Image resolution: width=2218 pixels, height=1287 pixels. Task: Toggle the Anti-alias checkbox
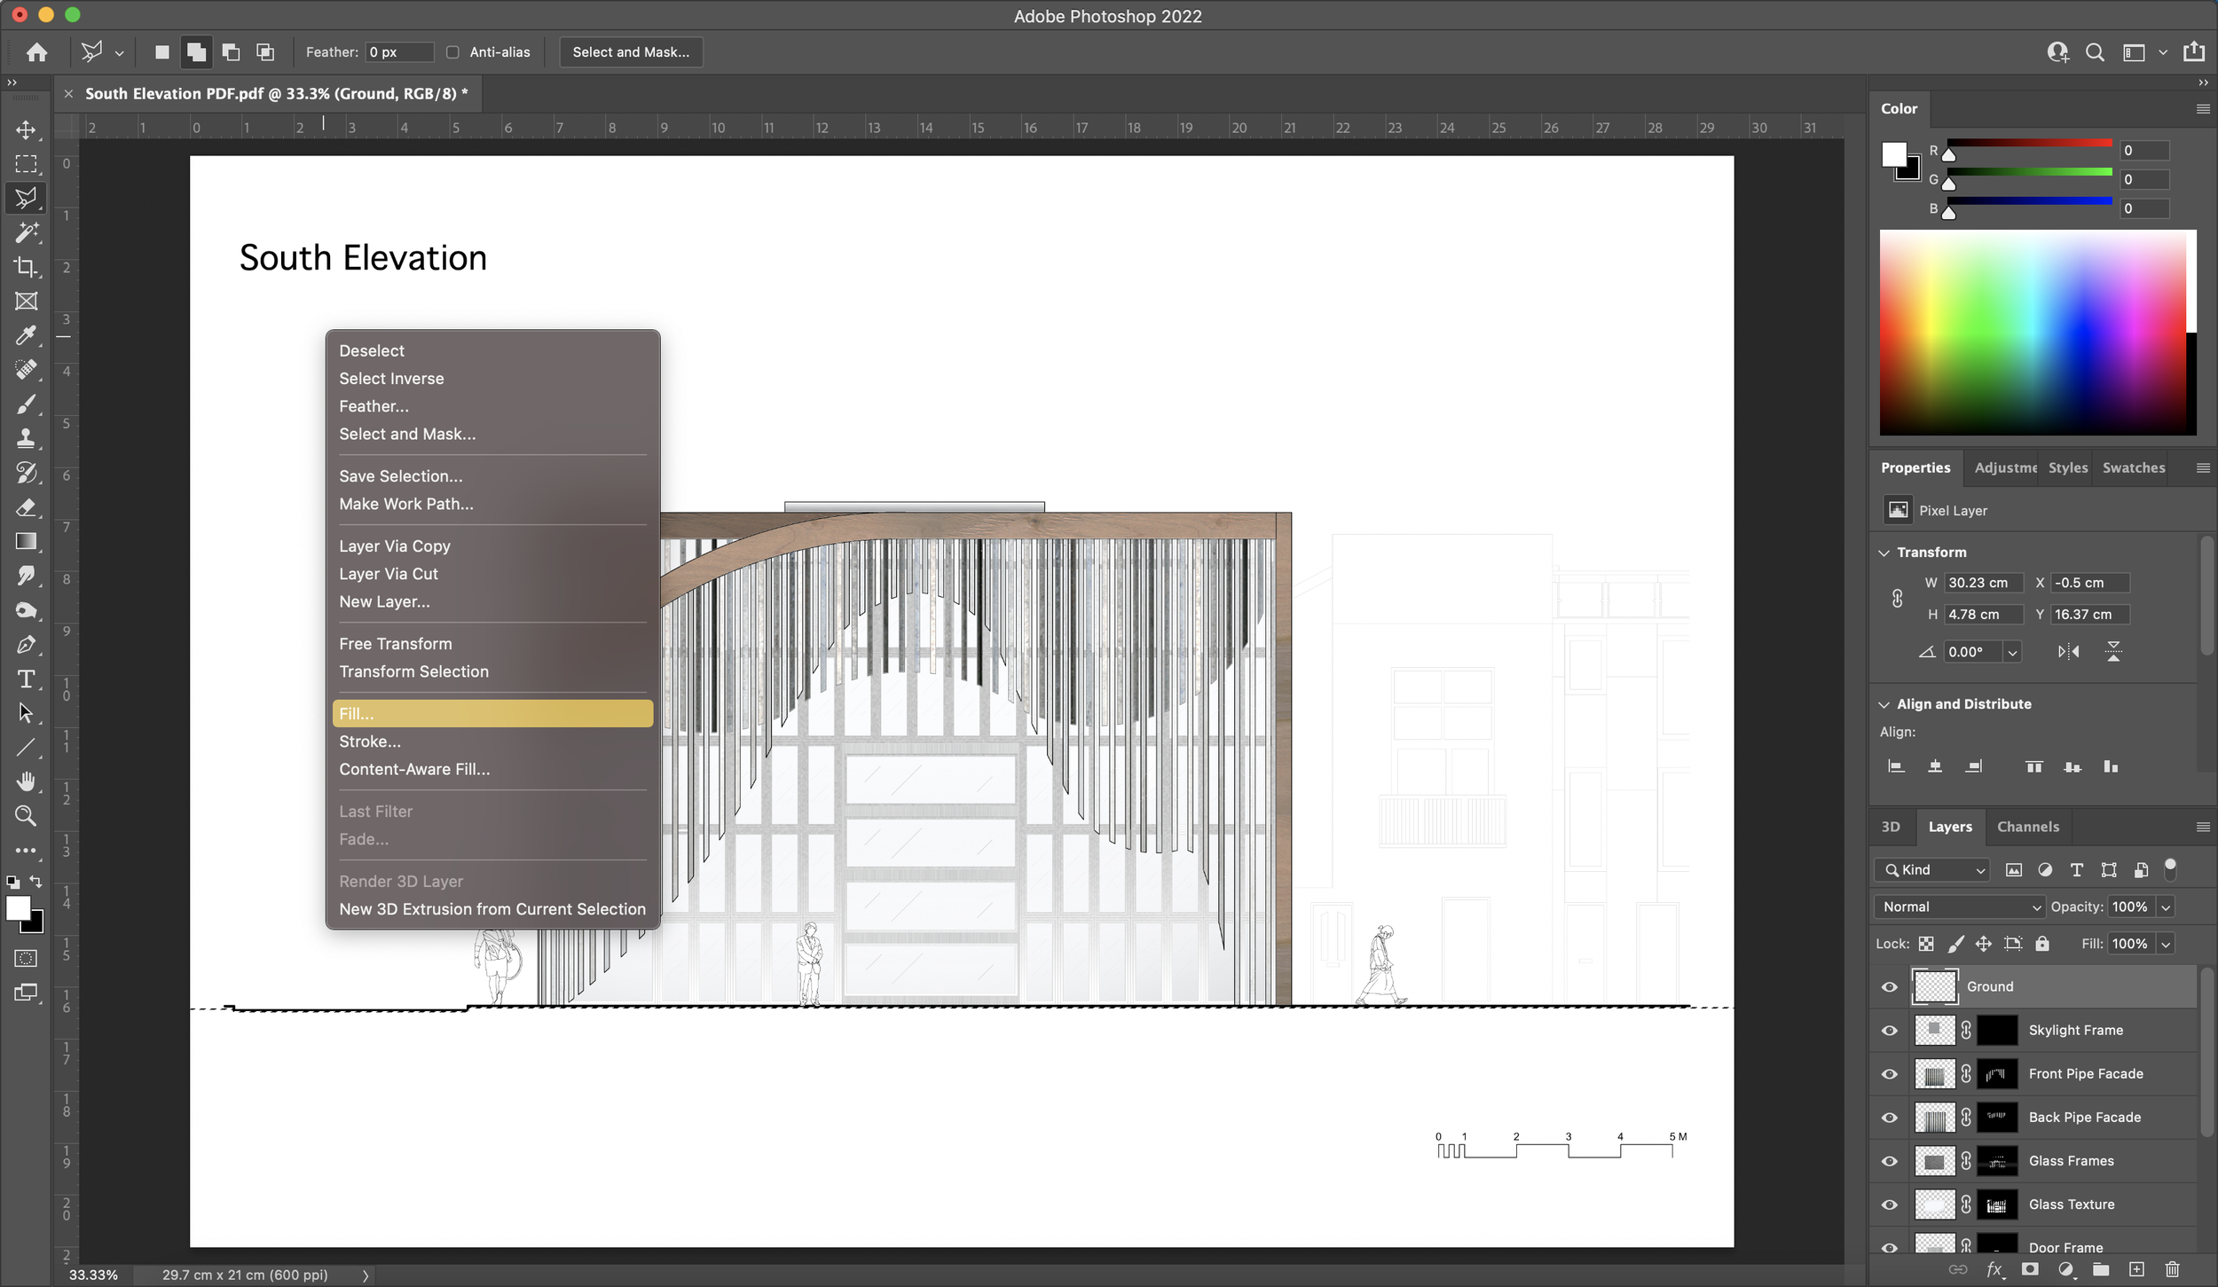[x=452, y=52]
